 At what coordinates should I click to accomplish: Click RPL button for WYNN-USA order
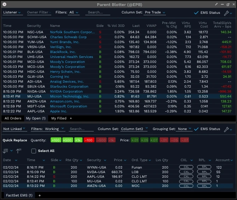(x=204, y=167)
